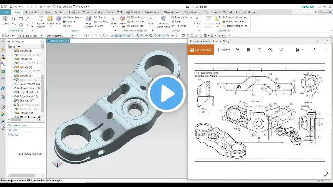333x187 pixels.
Task: Open the No Selection Filter dropdown
Action: point(30,36)
